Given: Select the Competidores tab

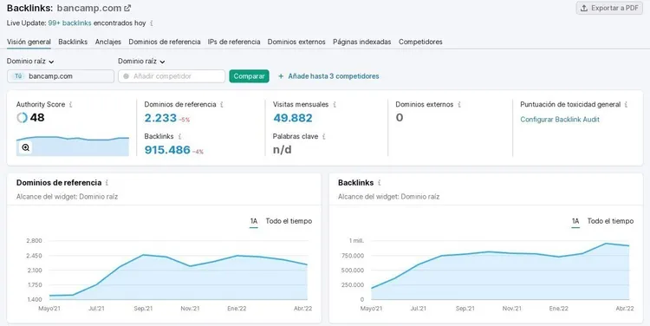Looking at the screenshot, I should click(x=420, y=42).
